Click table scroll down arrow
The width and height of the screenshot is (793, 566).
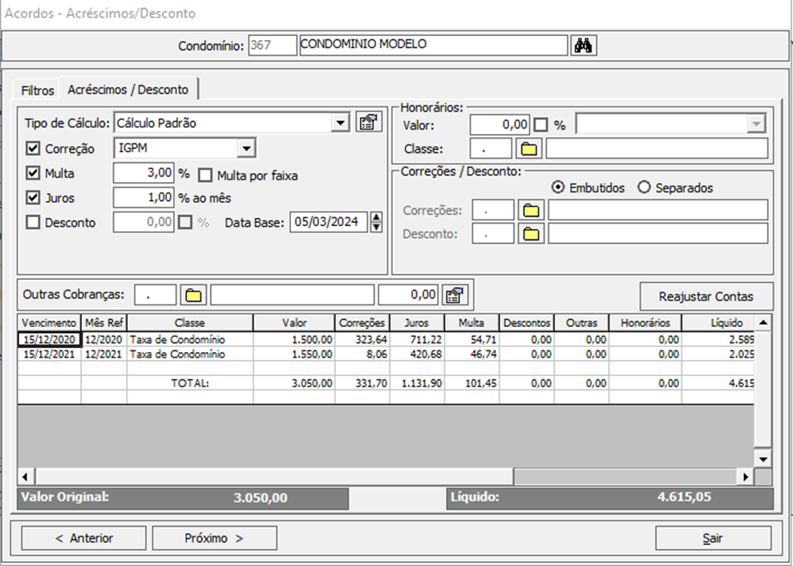click(x=763, y=459)
